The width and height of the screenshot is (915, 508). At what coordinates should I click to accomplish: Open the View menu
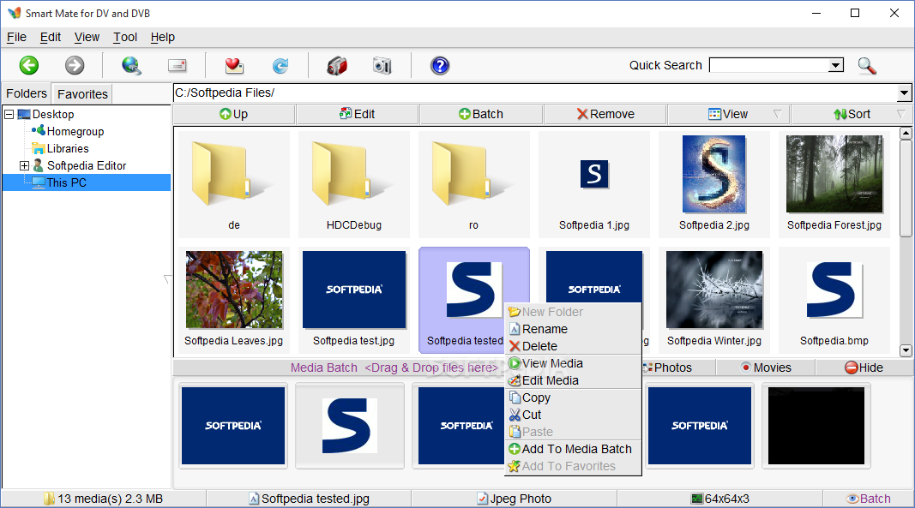coord(87,38)
